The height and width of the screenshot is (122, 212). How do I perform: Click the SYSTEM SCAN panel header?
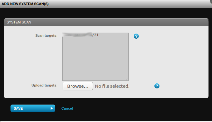pos(106,22)
